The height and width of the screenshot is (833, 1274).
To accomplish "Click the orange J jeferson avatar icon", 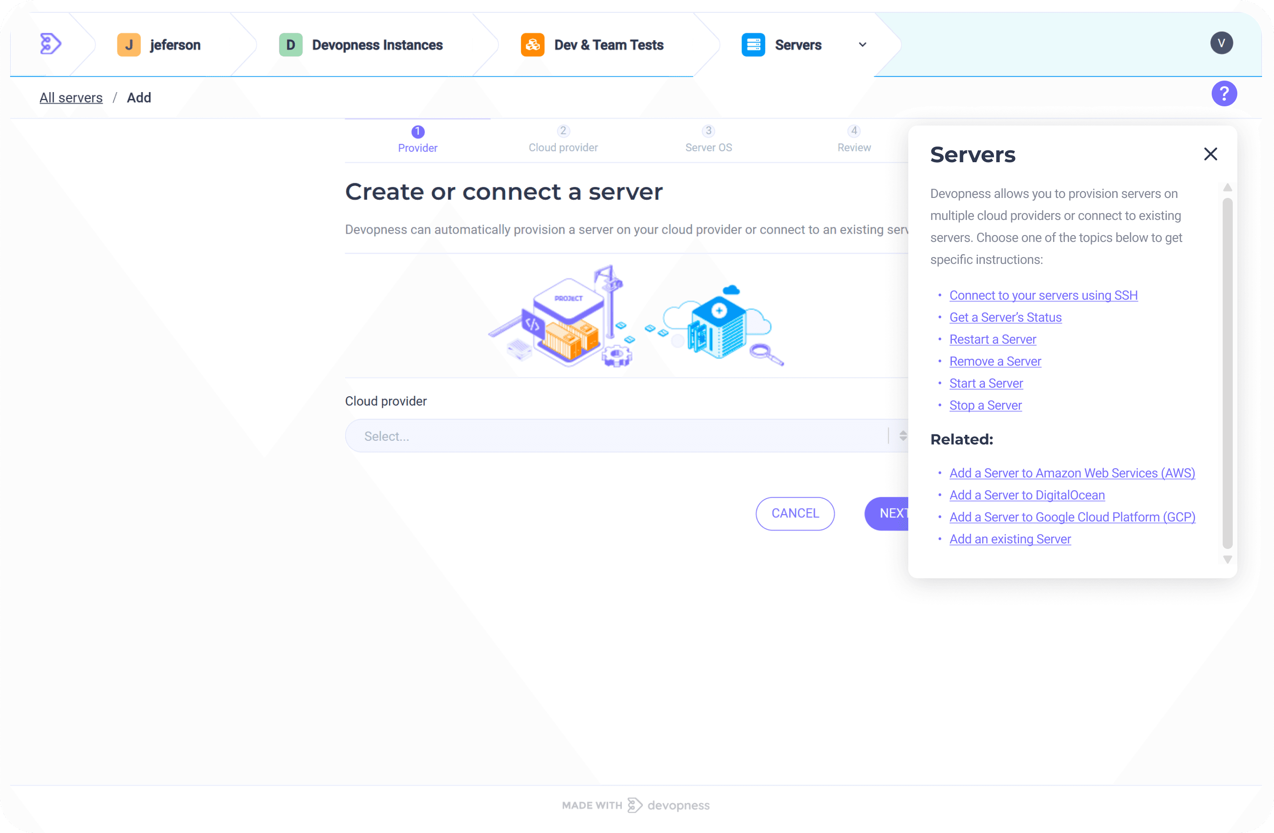I will (128, 45).
